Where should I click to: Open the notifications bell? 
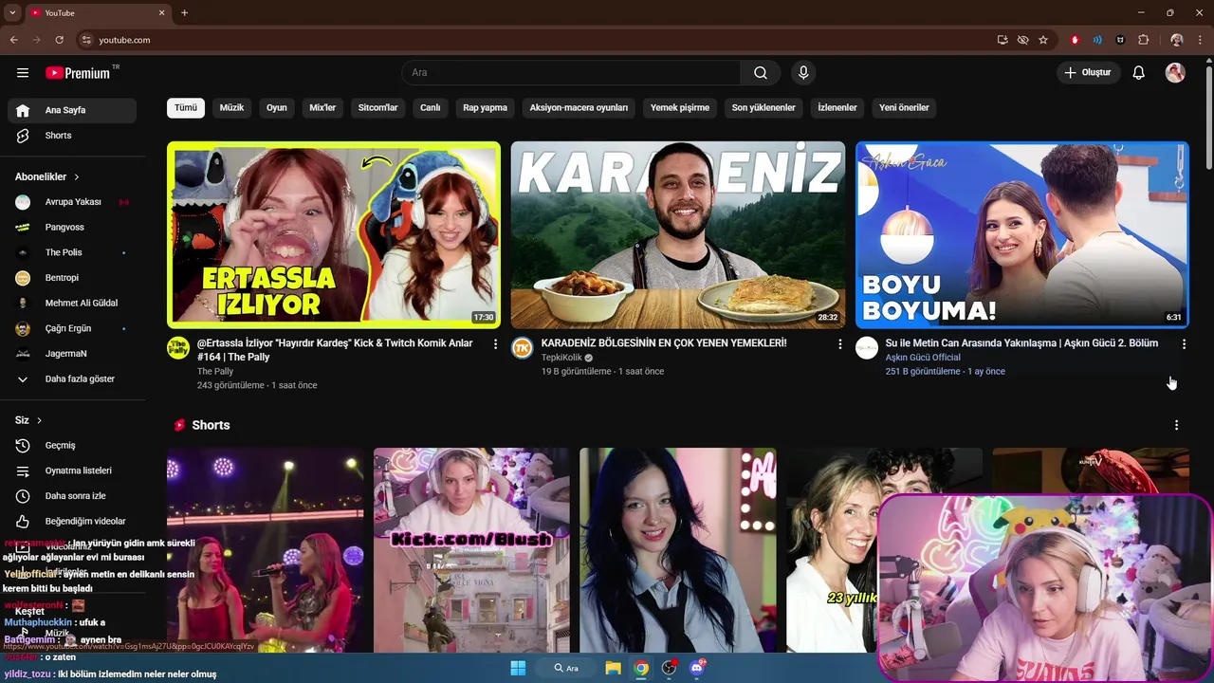click(x=1139, y=73)
